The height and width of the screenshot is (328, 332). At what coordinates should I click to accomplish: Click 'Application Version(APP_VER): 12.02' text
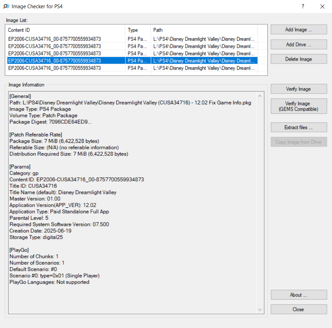(x=53, y=205)
